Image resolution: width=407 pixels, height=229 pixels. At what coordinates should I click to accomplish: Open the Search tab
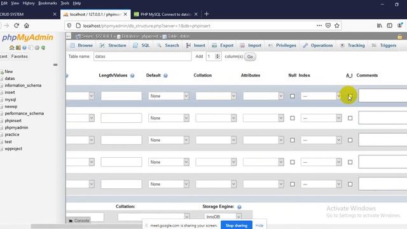[x=168, y=45]
